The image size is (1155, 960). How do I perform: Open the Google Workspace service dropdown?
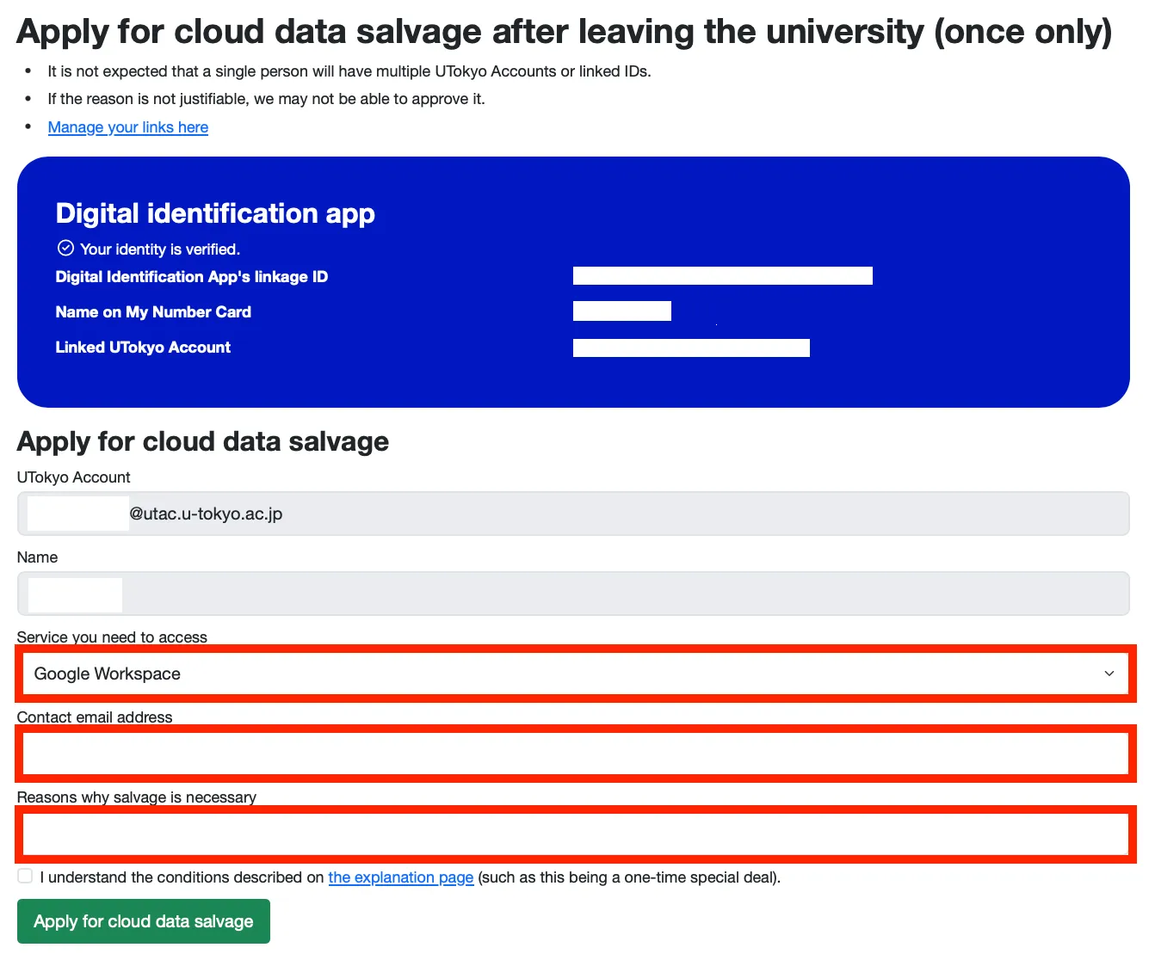click(x=575, y=674)
